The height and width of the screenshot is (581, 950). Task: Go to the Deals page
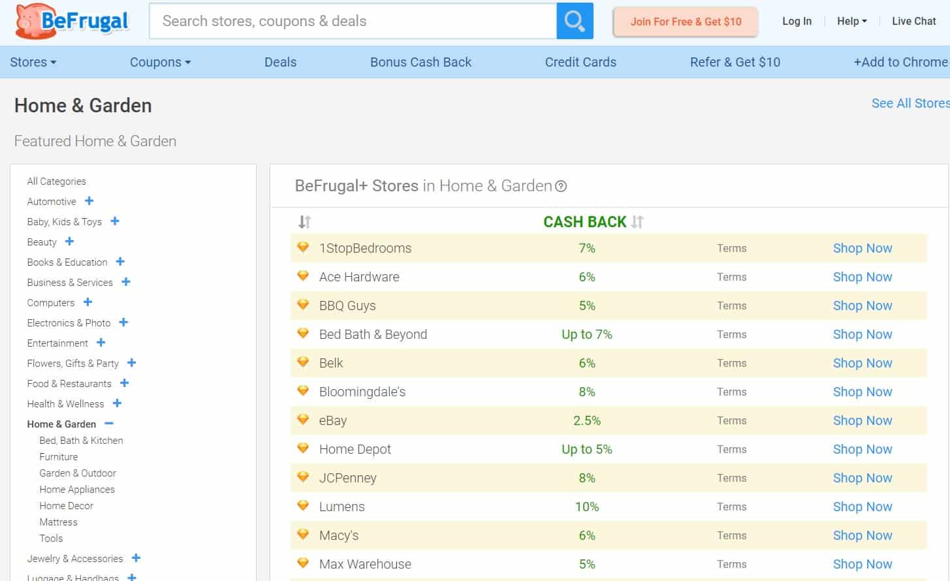(x=280, y=62)
